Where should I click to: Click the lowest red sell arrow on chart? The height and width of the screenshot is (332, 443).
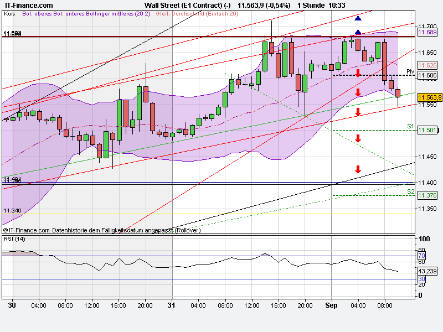[x=358, y=169]
